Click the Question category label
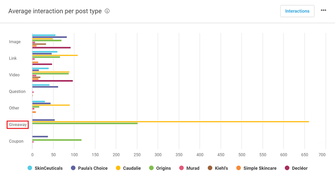The height and width of the screenshot is (182, 335). 17,91
